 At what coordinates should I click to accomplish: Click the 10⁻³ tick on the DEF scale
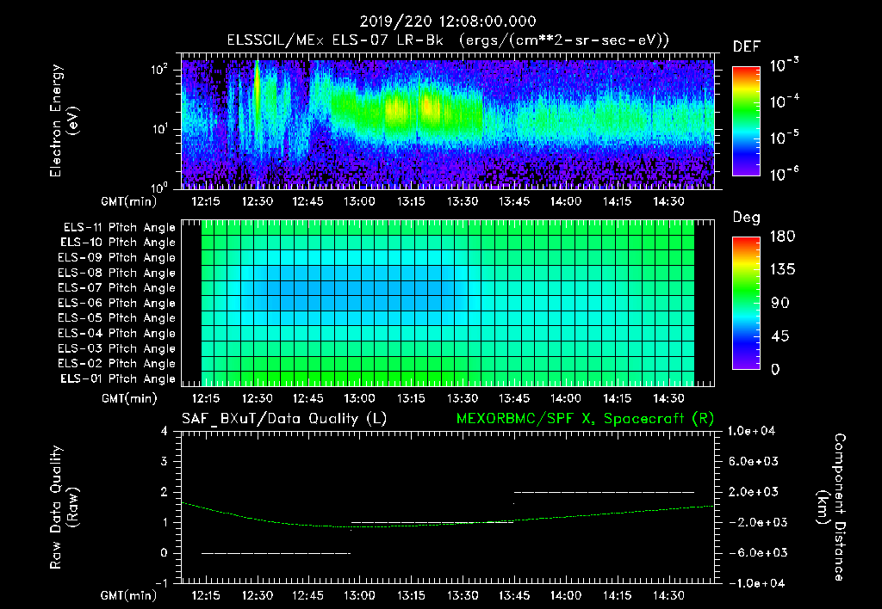point(784,65)
